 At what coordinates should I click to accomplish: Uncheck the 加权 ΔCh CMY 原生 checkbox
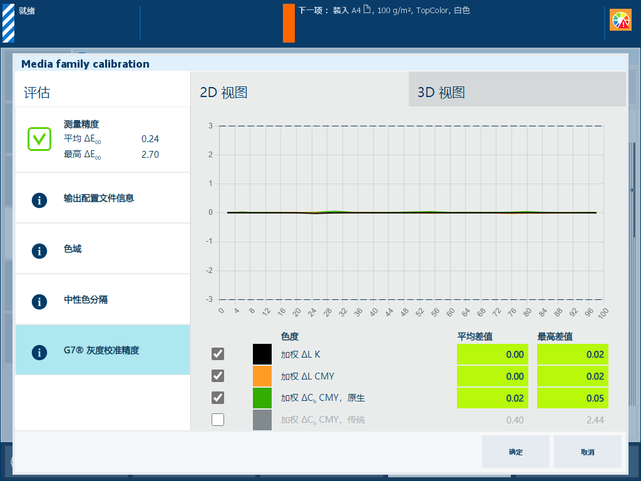click(x=217, y=398)
